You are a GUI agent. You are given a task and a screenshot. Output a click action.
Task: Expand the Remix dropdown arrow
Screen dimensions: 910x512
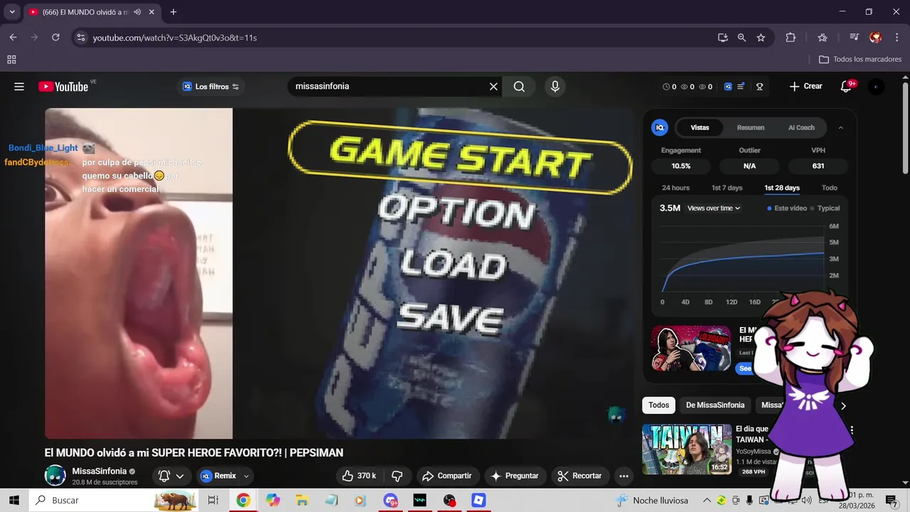point(246,476)
